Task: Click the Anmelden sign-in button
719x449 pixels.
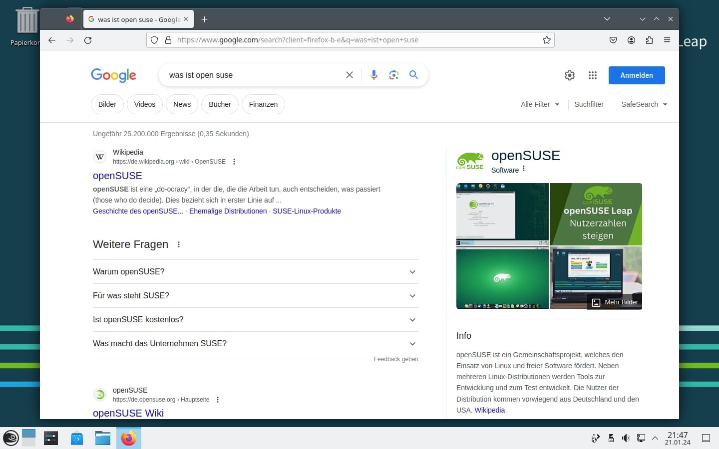Action: (637, 75)
